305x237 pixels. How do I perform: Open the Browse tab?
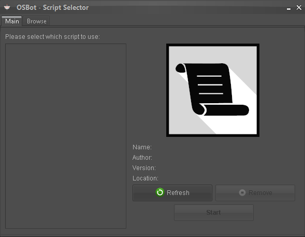click(37, 21)
